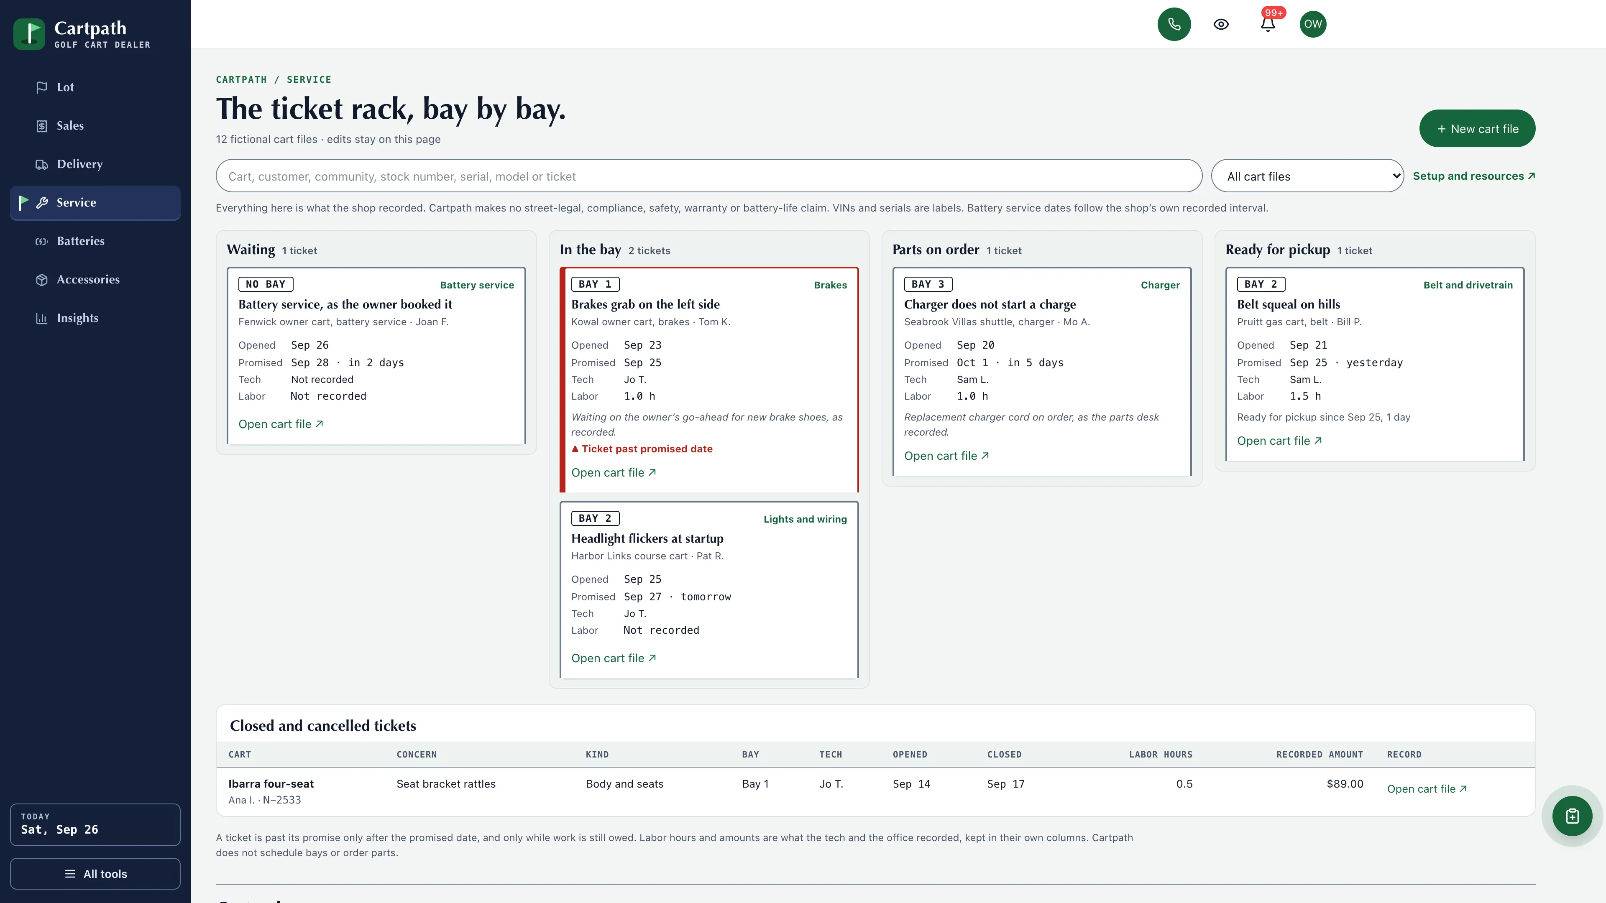The image size is (1606, 903).
Task: Click the green phone call icon
Action: click(1174, 24)
